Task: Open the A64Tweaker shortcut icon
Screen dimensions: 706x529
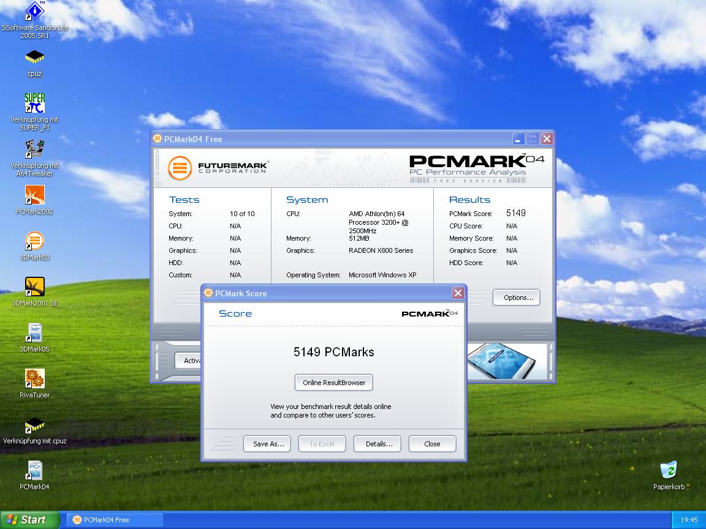Action: coord(34,149)
